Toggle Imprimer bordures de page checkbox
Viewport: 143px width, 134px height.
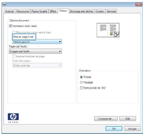coord(14,56)
